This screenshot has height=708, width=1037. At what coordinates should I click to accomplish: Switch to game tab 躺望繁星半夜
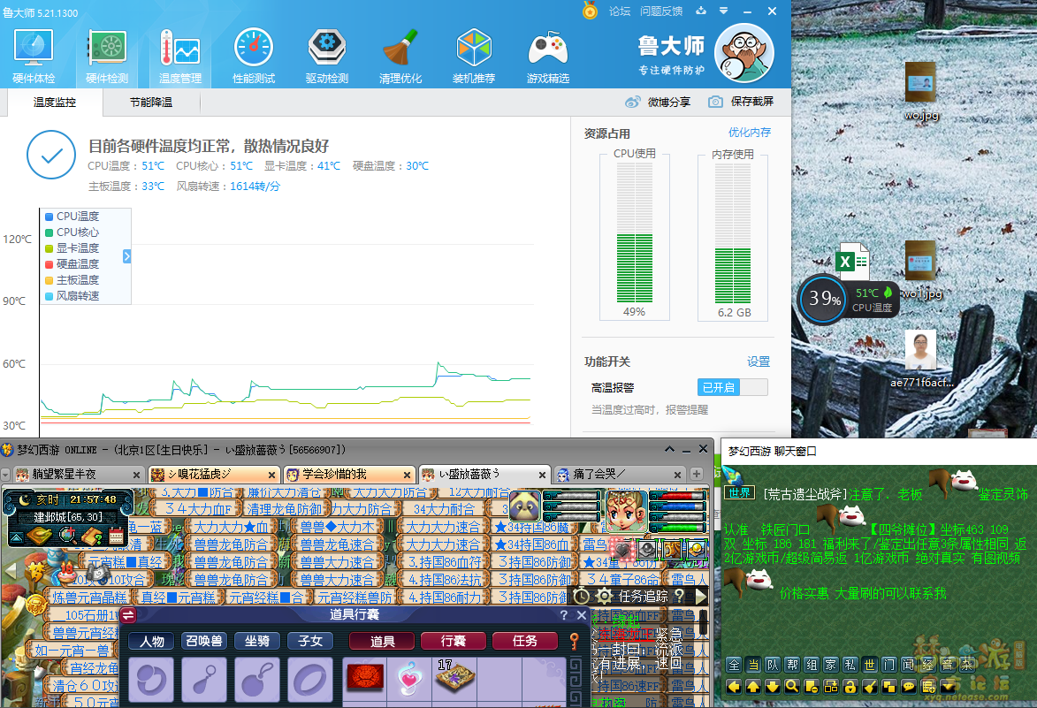pos(78,475)
